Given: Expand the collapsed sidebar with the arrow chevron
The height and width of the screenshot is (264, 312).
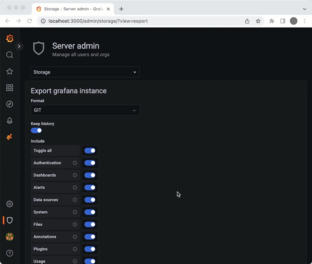Looking at the screenshot, I should (19, 46).
